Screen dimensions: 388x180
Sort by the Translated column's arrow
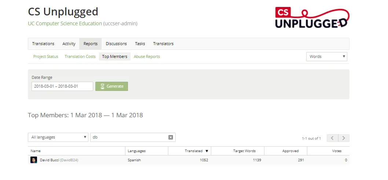click(207, 151)
